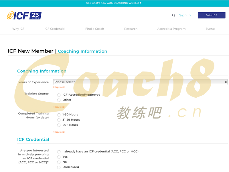The image size is (229, 172).
Task: Click the search magnifier icon
Action: 173,16
